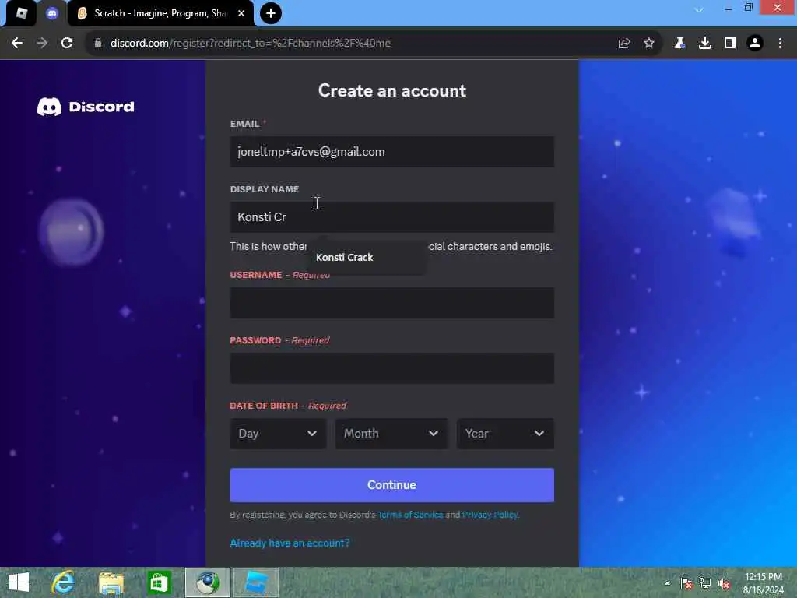Click the blue app icon in taskbar
Image resolution: width=797 pixels, height=598 pixels.
(x=255, y=582)
